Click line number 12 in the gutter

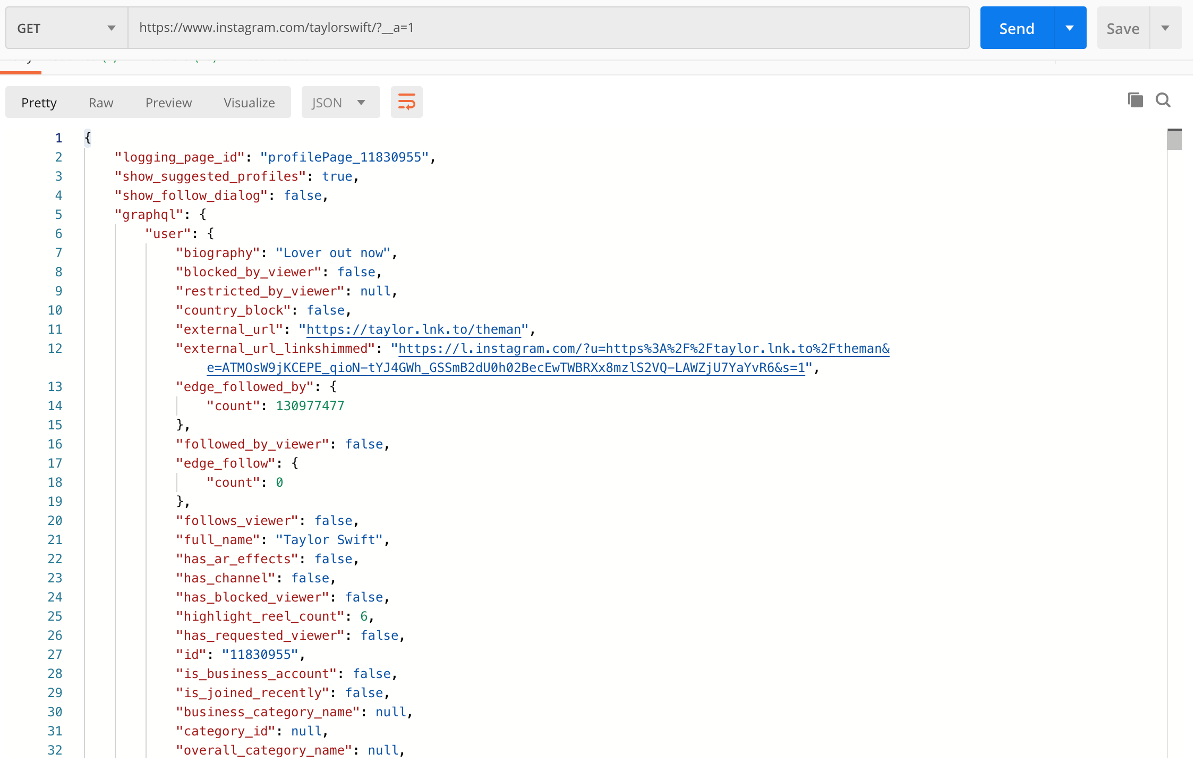pyautogui.click(x=55, y=348)
